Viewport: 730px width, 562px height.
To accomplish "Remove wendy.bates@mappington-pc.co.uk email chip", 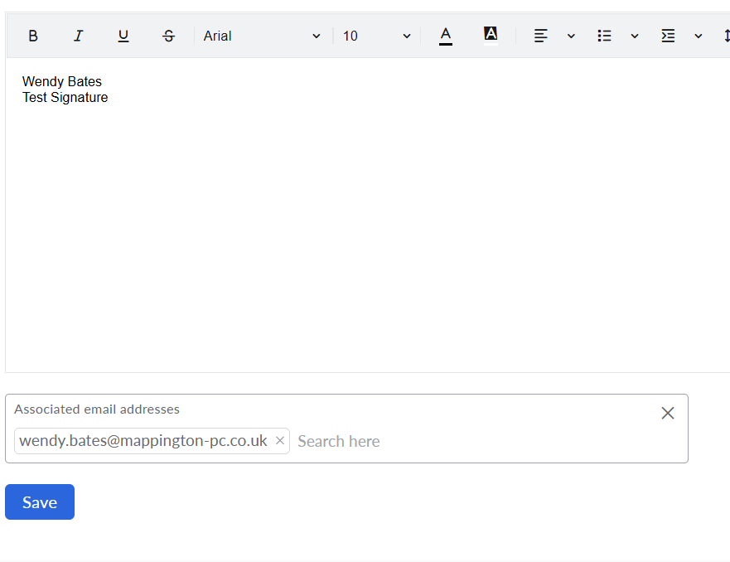I will click(x=280, y=440).
